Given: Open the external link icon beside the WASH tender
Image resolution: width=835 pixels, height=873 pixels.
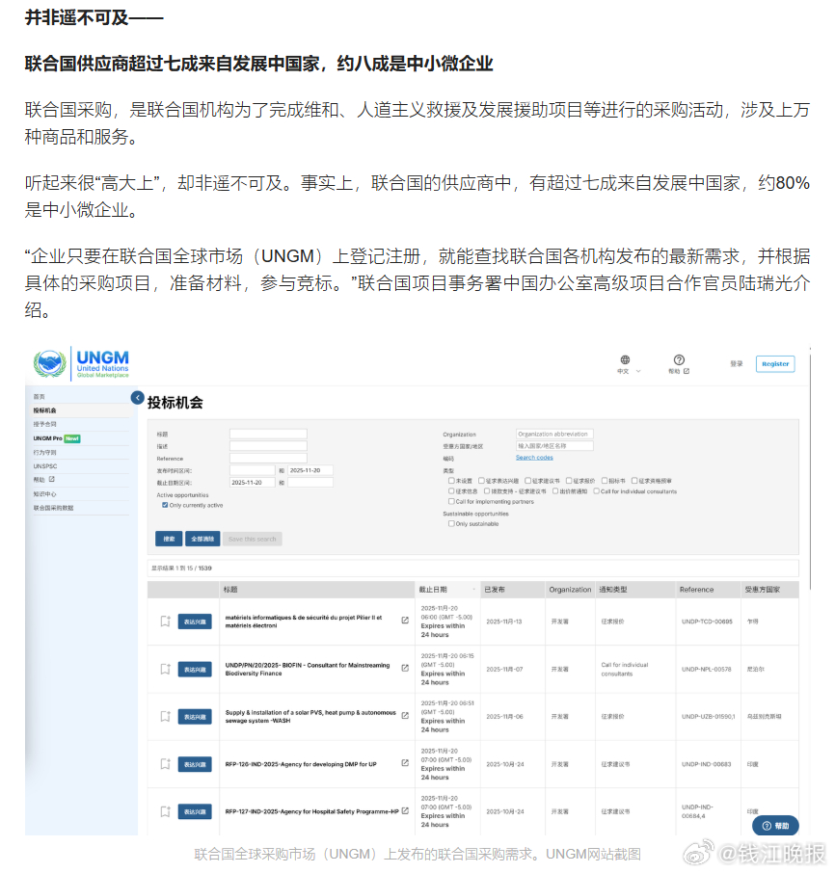Looking at the screenshot, I should tap(405, 715).
